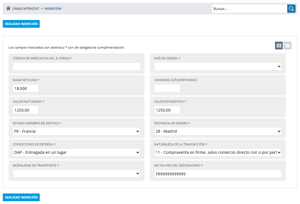This screenshot has height=204, width=300.
Task: Open Naturaleza de la Transacción dropdown
Action: 218,152
